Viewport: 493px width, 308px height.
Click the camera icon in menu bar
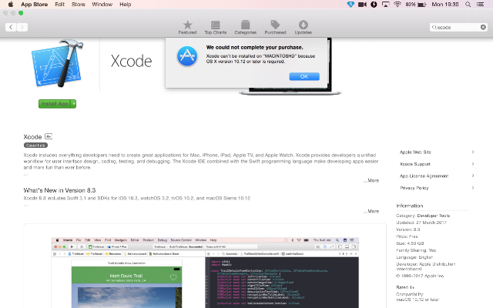pos(363,5)
